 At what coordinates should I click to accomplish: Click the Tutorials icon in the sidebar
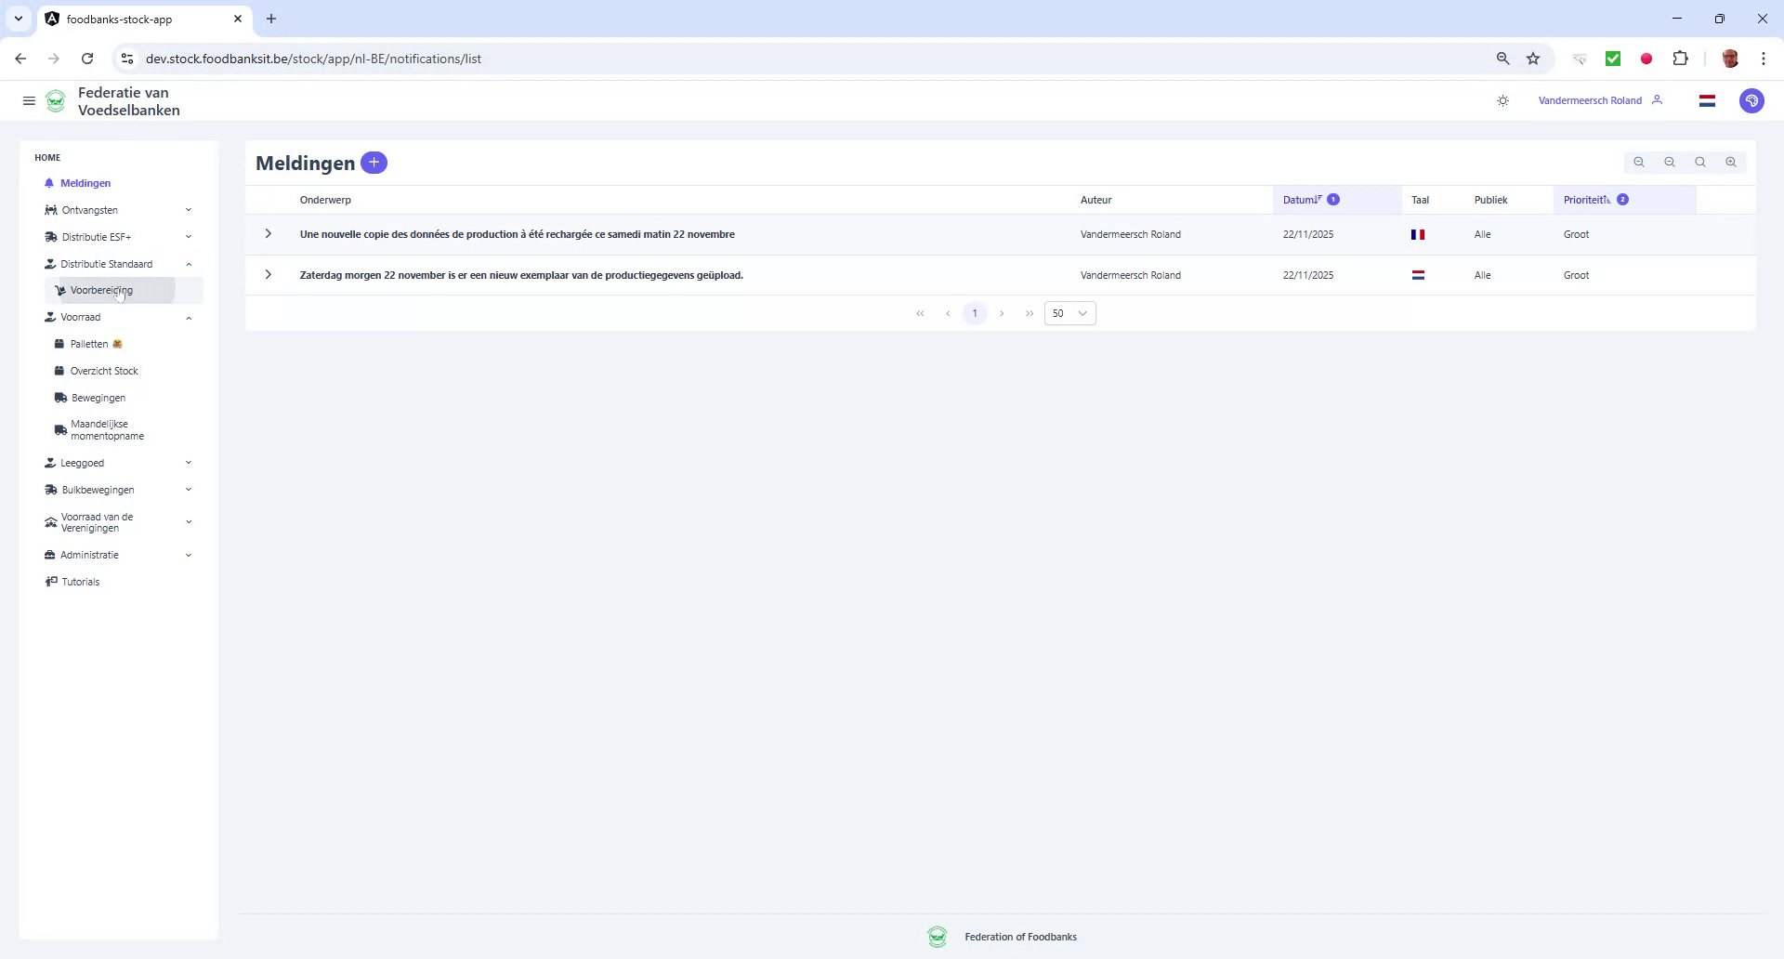tap(51, 581)
